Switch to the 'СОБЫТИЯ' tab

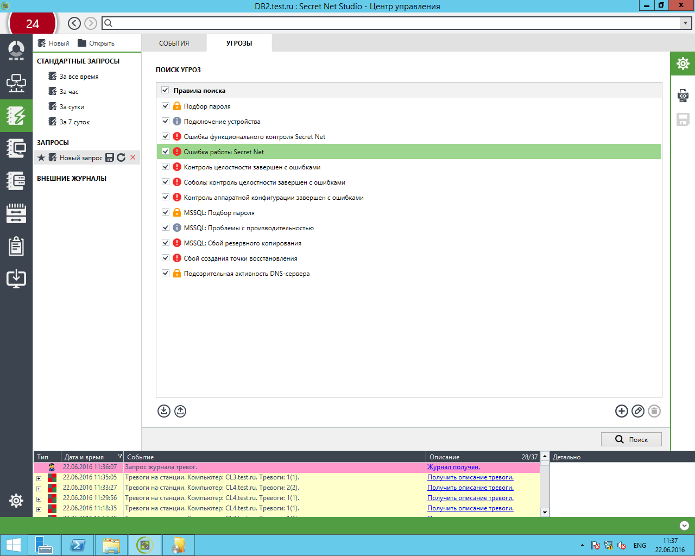(174, 43)
